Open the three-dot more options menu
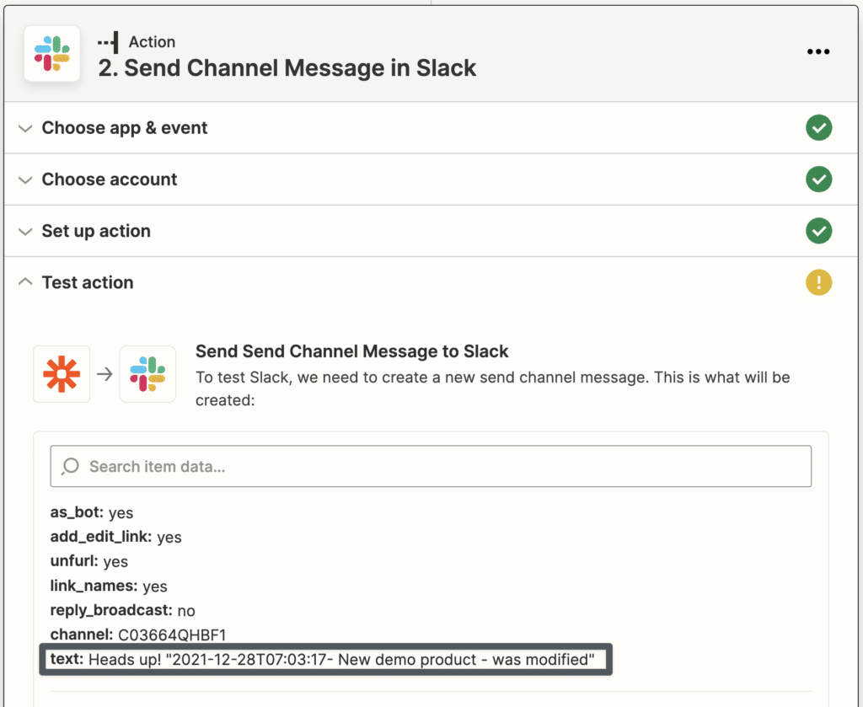The height and width of the screenshot is (707, 863). [817, 52]
